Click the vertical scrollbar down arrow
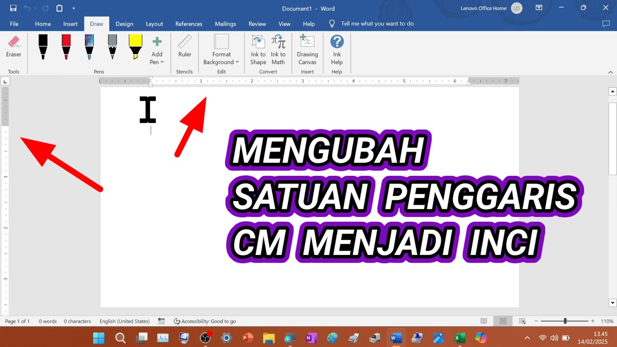The image size is (617, 347). pyautogui.click(x=613, y=303)
